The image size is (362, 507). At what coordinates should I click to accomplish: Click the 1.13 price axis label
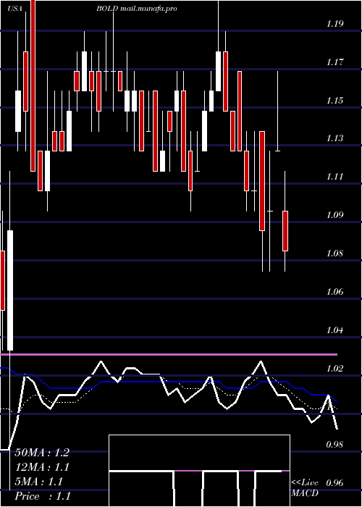pyautogui.click(x=334, y=138)
